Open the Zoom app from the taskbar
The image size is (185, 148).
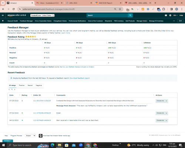pos(81,145)
